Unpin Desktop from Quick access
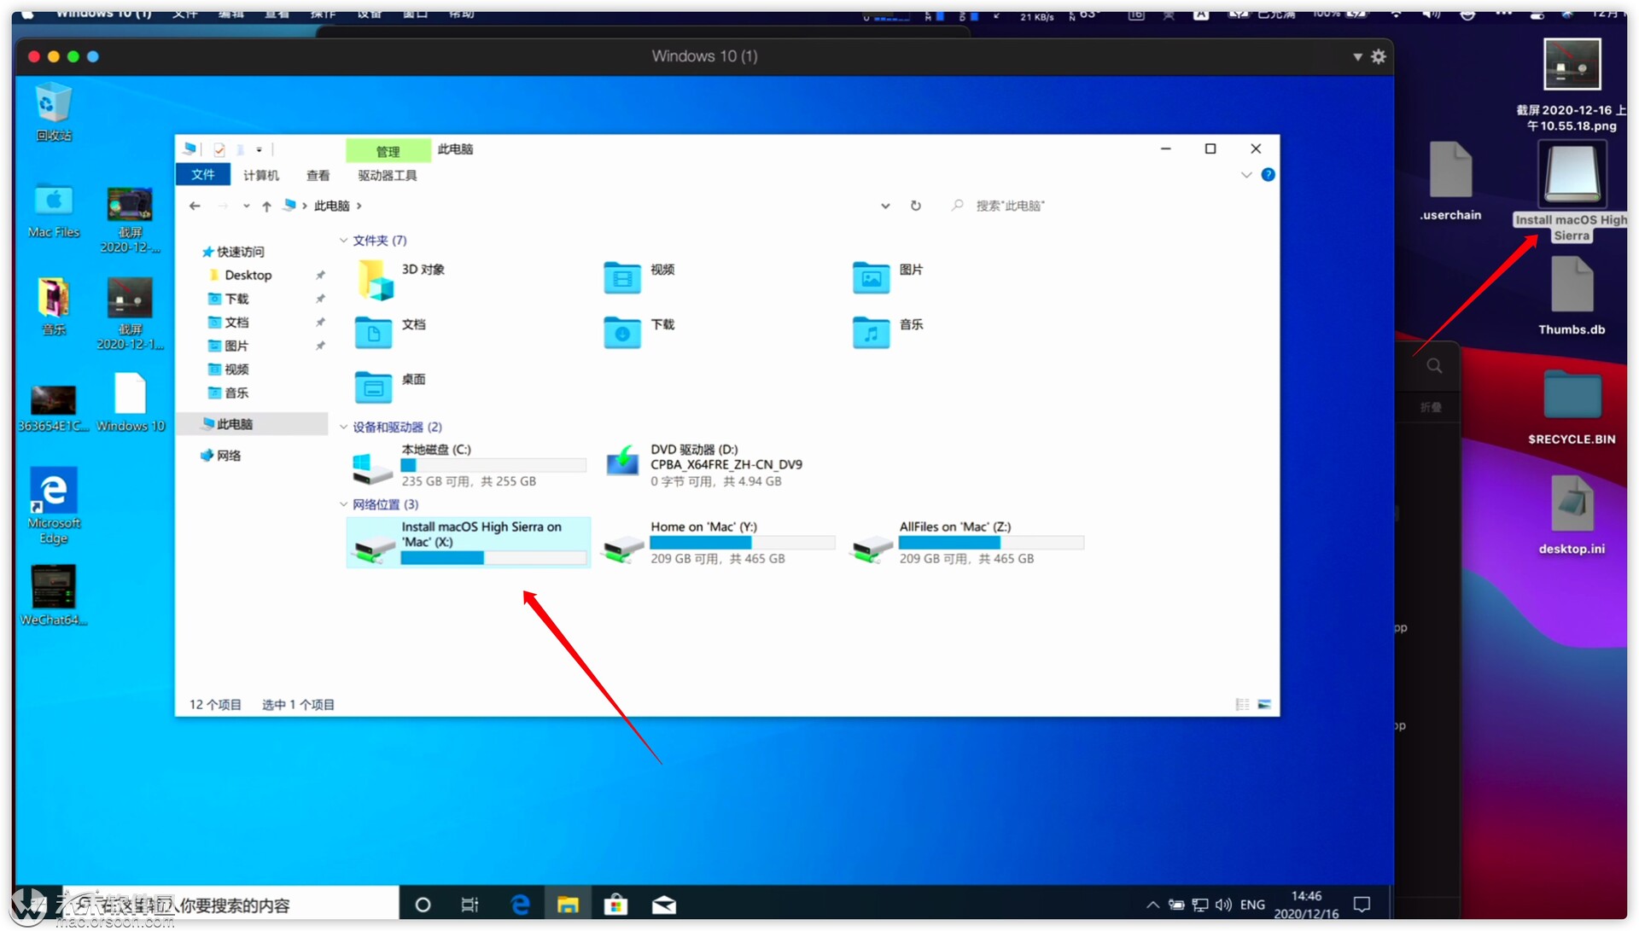This screenshot has height=931, width=1639. click(x=320, y=276)
